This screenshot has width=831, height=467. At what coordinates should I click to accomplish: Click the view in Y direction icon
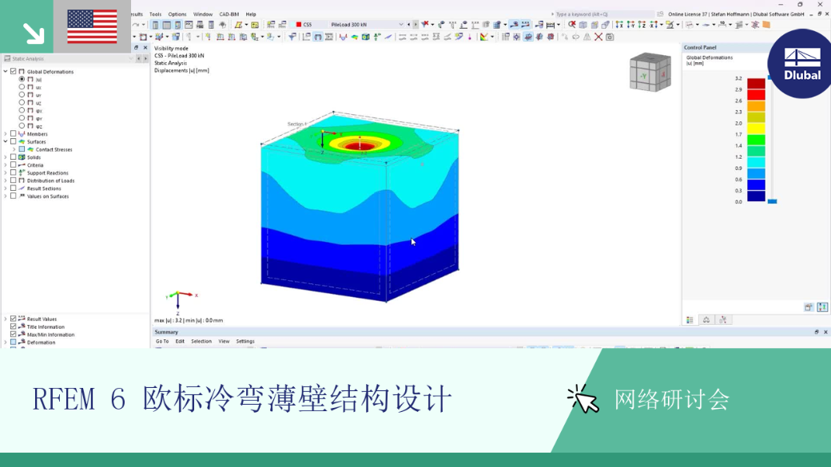tap(630, 25)
